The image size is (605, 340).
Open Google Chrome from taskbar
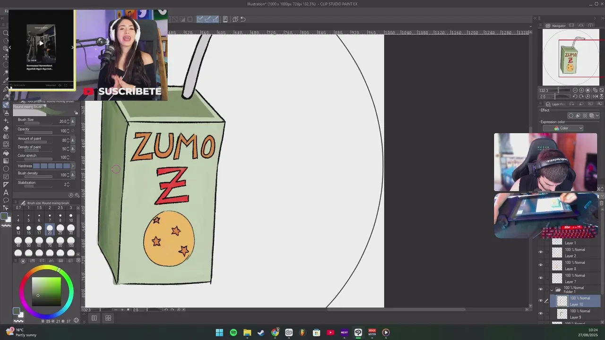coord(275,332)
